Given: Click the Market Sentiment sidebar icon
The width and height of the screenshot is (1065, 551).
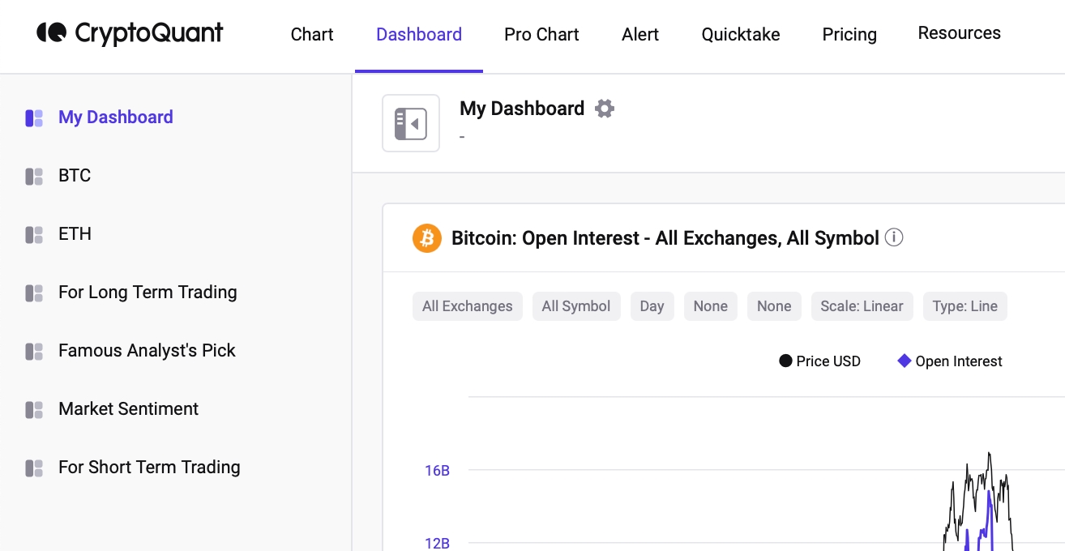Looking at the screenshot, I should point(34,409).
